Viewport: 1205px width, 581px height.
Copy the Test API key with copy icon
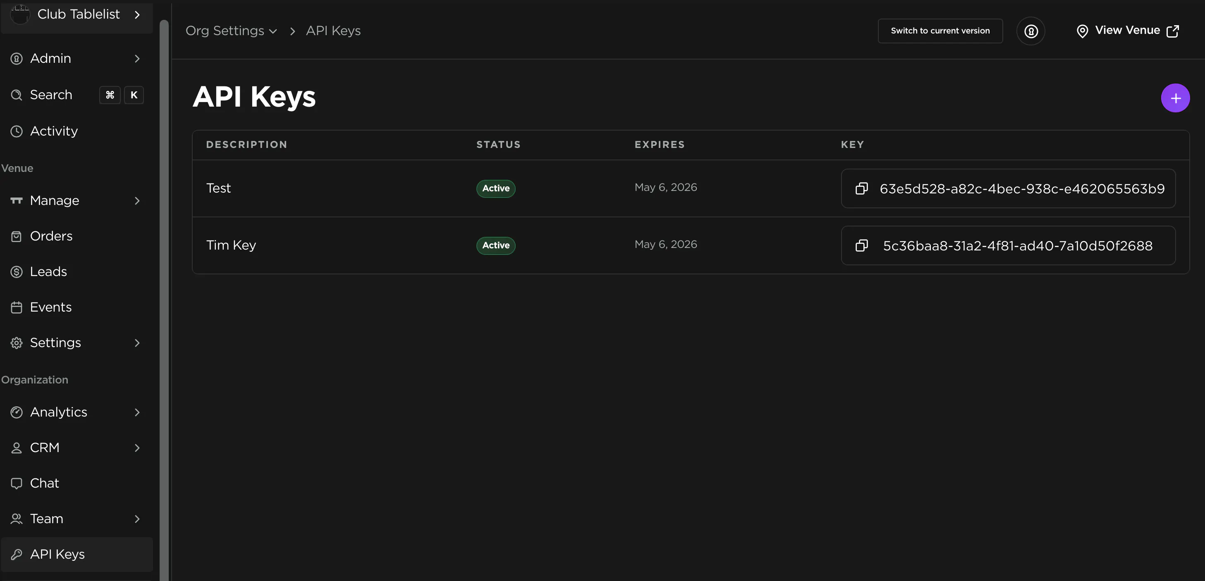[x=861, y=188]
